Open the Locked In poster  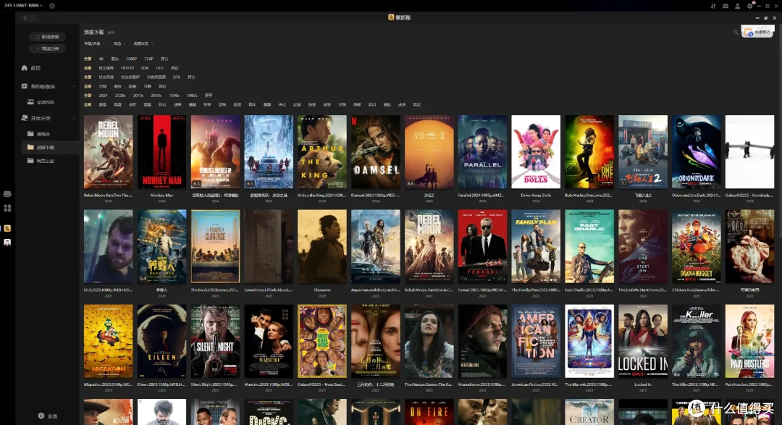(x=643, y=341)
